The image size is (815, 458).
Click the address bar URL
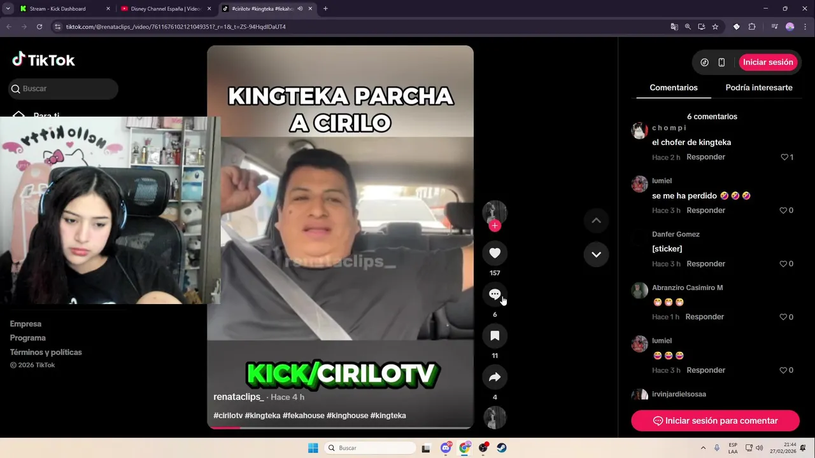(x=176, y=27)
